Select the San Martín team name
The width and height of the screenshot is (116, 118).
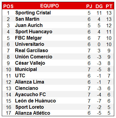pyautogui.click(x=27, y=19)
